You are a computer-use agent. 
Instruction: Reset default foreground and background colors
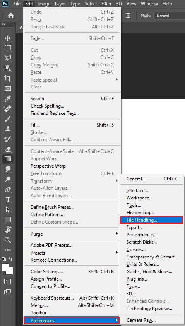[4, 259]
